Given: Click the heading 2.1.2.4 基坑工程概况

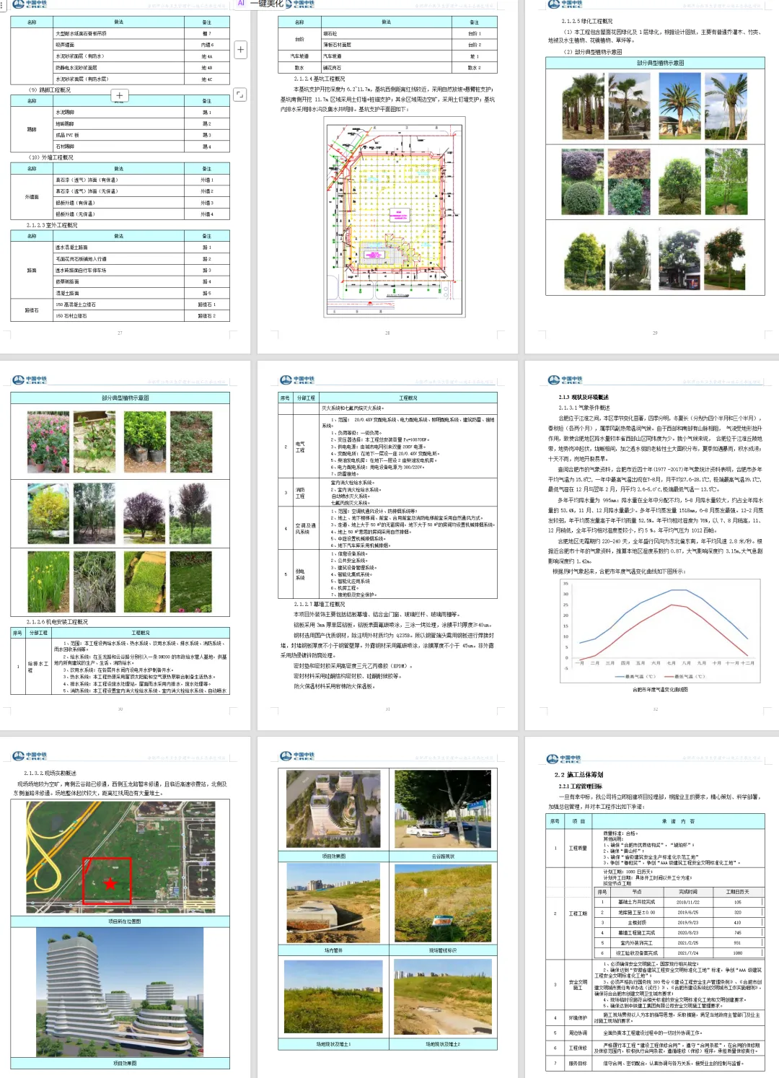Looking at the screenshot, I should 320,79.
